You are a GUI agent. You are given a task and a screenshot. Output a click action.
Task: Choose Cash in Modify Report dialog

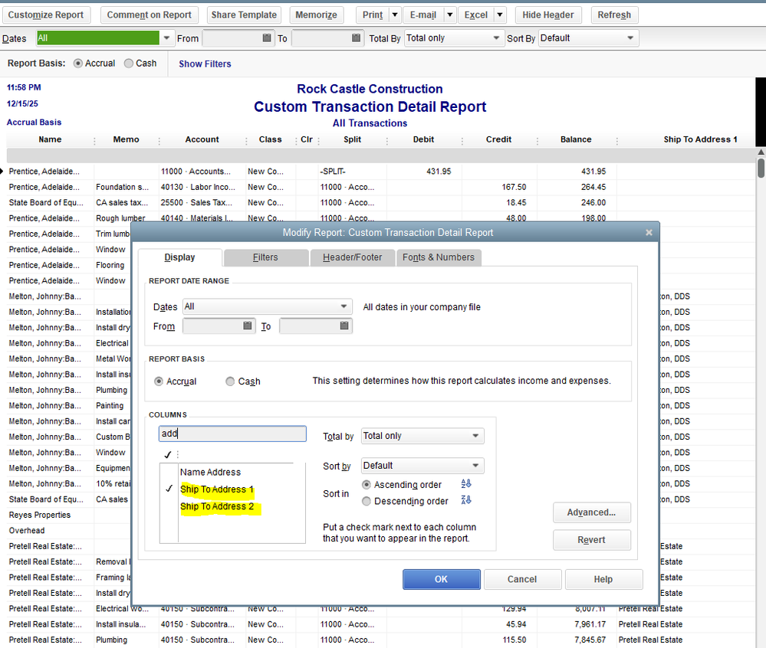pos(230,381)
